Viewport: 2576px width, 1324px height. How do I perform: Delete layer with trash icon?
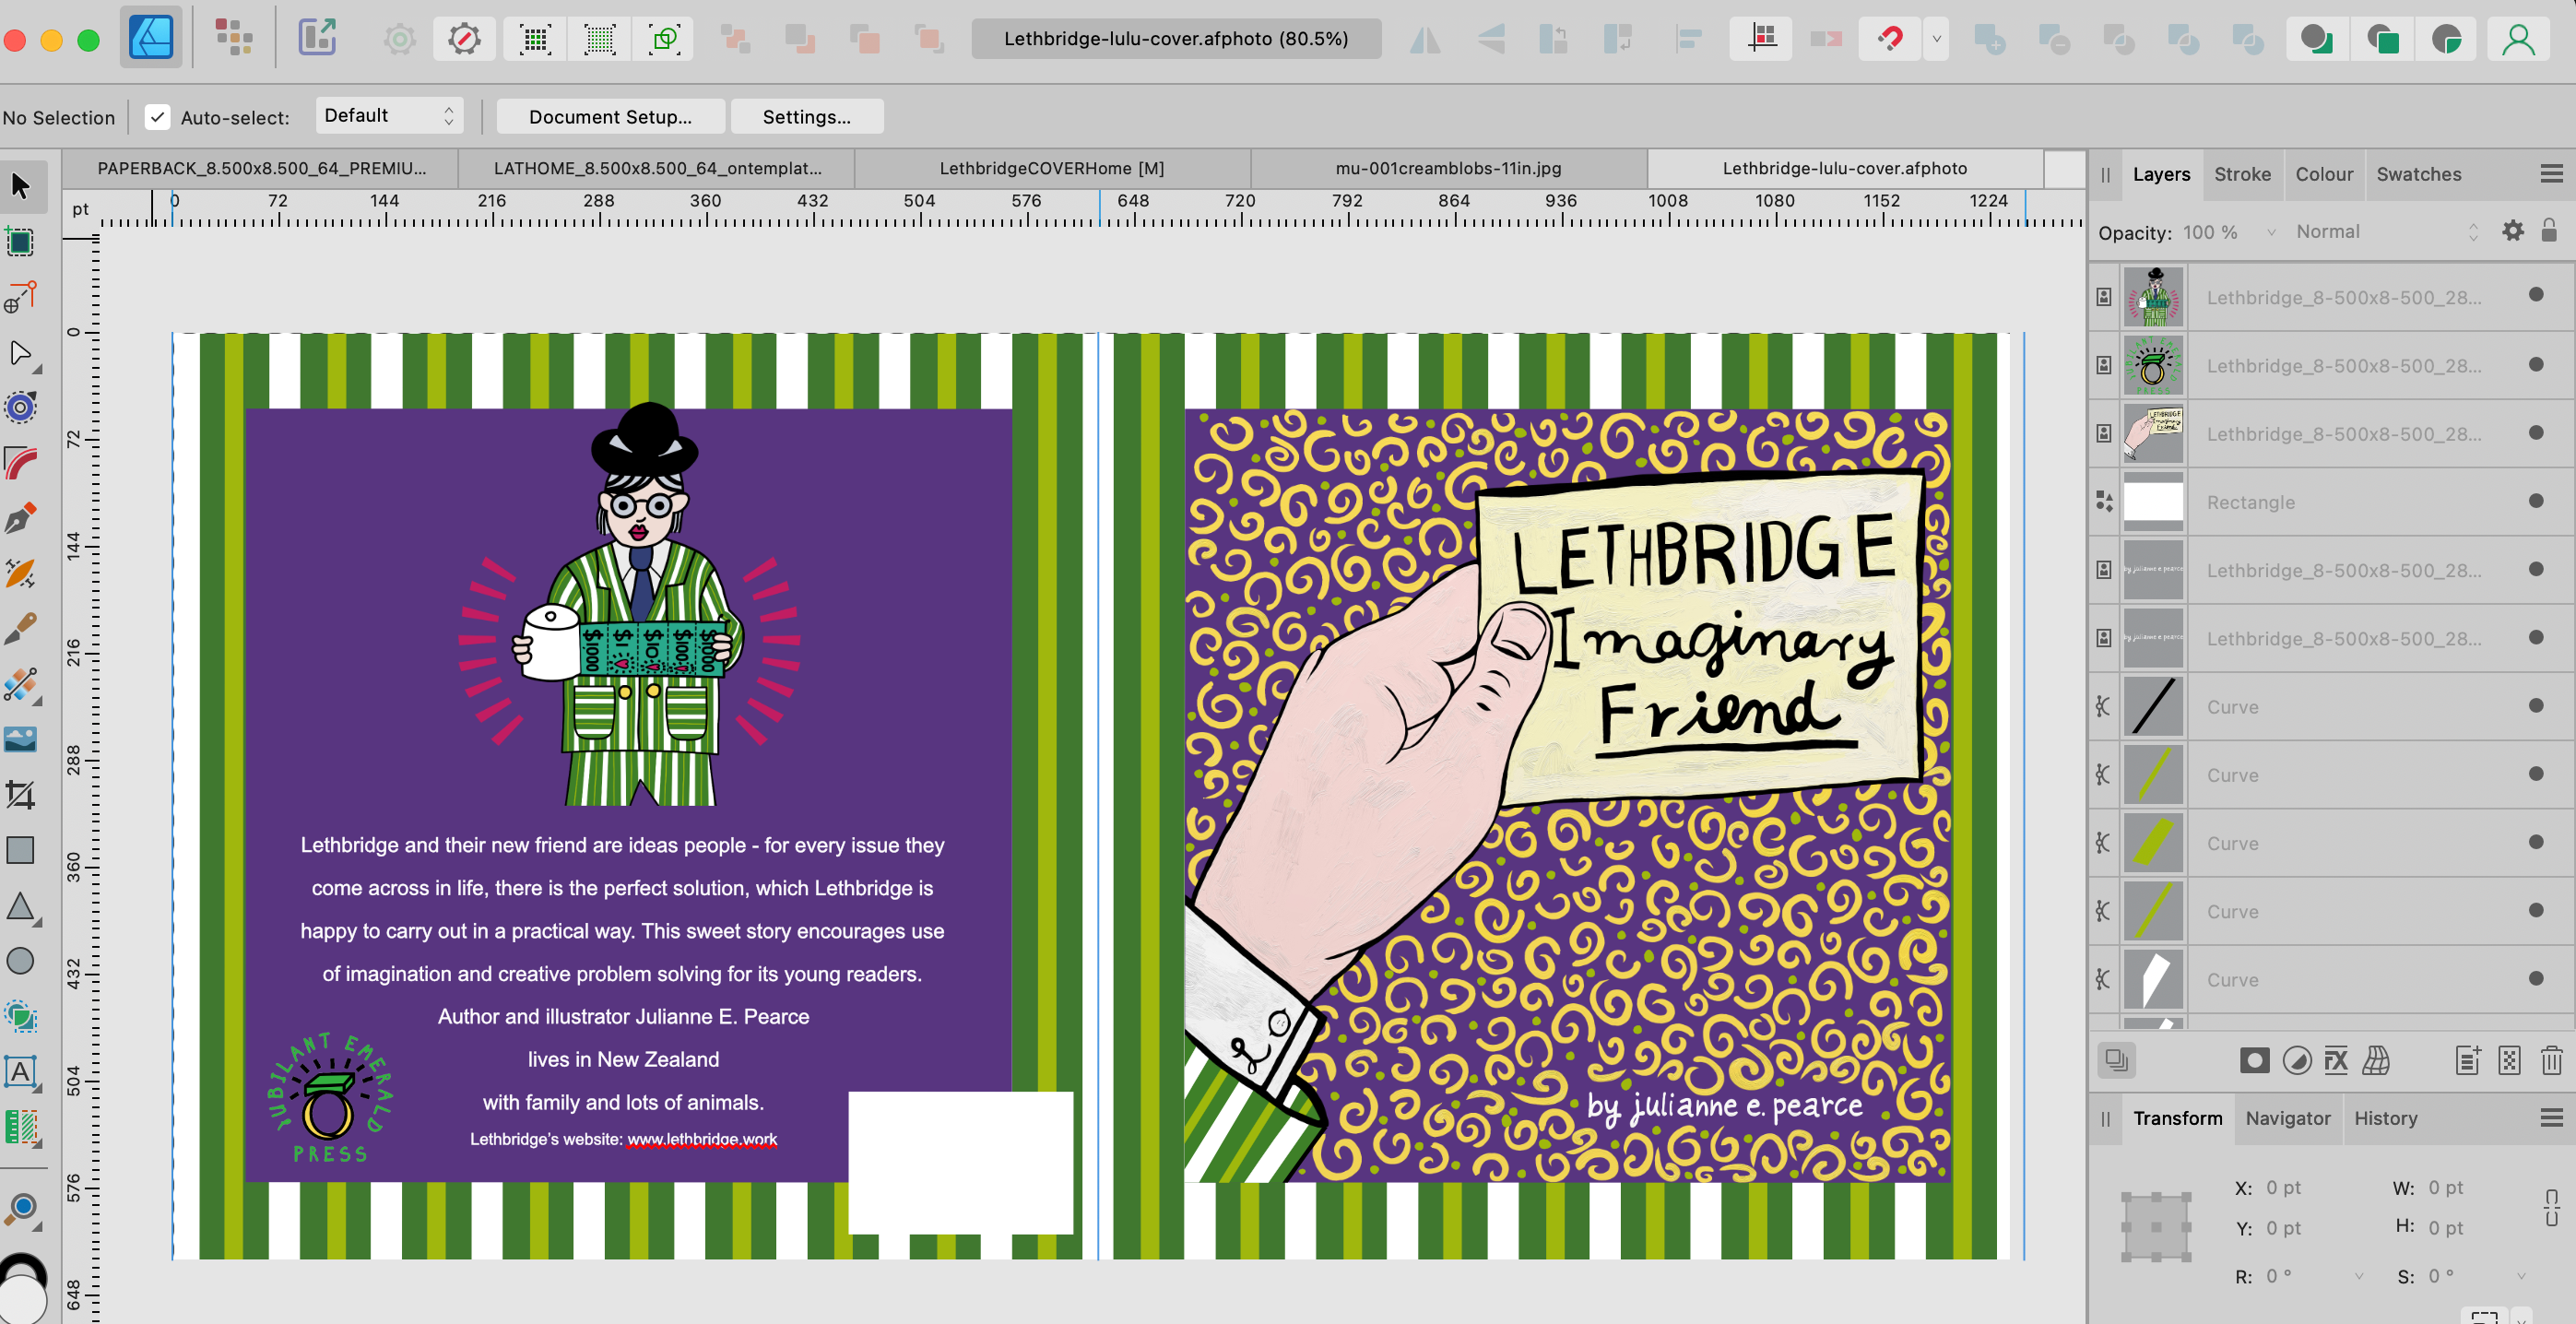[2551, 1060]
